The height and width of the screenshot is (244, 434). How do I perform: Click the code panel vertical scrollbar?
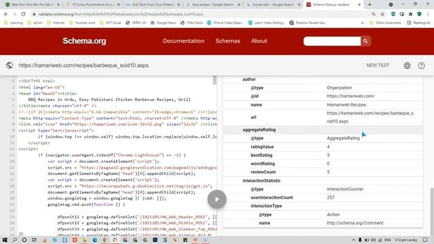coord(215,80)
